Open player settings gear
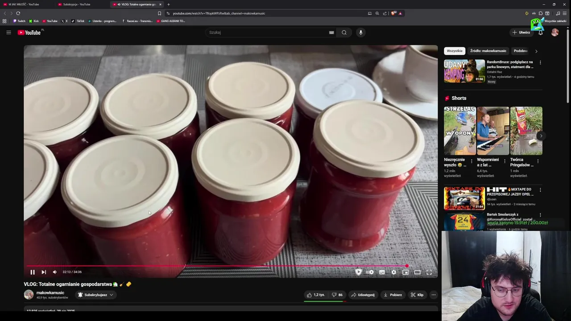This screenshot has height=321, width=571. pos(394,272)
